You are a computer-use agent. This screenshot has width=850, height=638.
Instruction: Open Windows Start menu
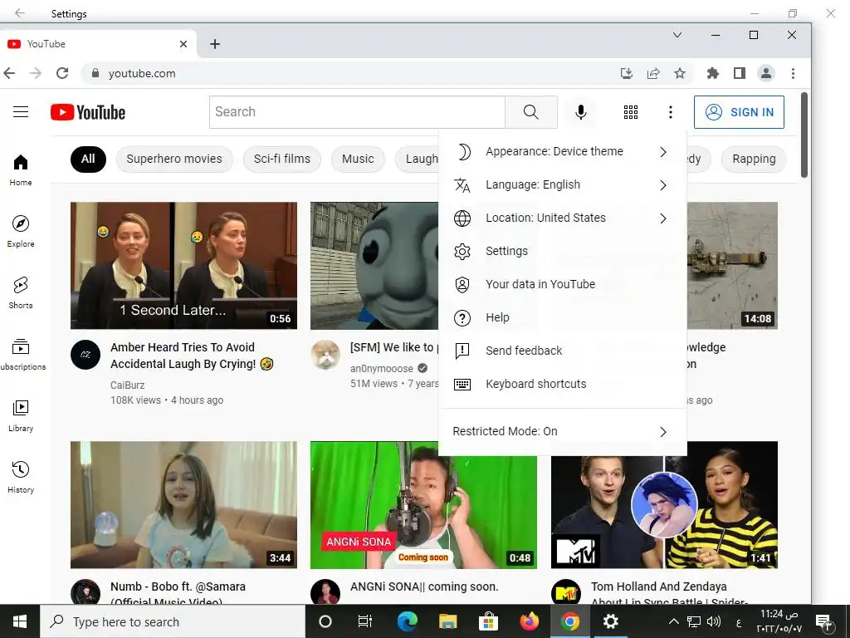20,621
